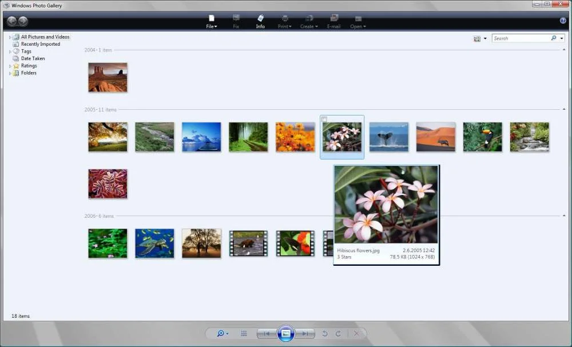Click inside the Search box
This screenshot has height=347, width=572.
(x=521, y=38)
